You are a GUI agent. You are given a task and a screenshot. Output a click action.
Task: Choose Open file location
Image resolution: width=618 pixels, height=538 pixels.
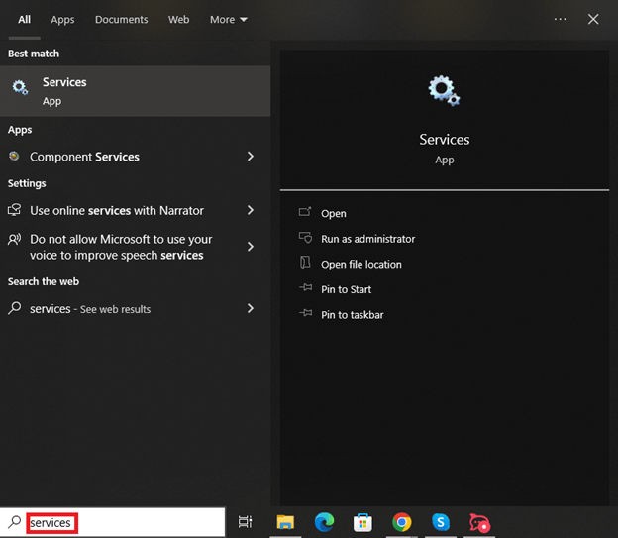tap(361, 264)
